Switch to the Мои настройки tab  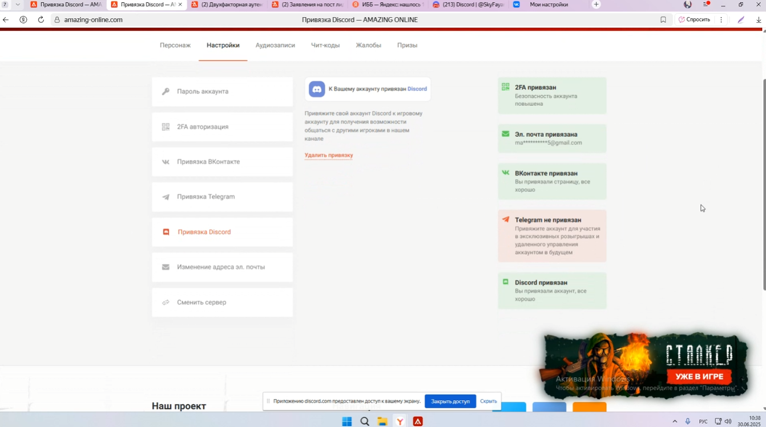pyautogui.click(x=549, y=5)
